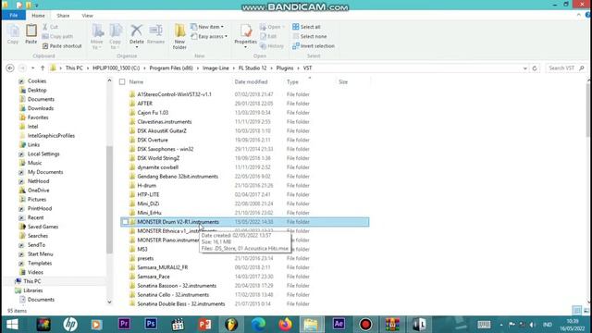Image resolution: width=592 pixels, height=333 pixels.
Task: Expand the Open button dropdown arrow
Action: click(283, 27)
